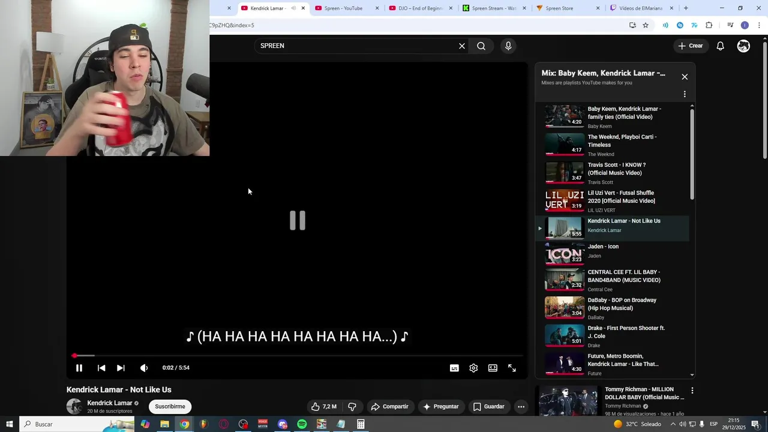
Task: Toggle subtitles/closed captions button
Action: click(454, 368)
